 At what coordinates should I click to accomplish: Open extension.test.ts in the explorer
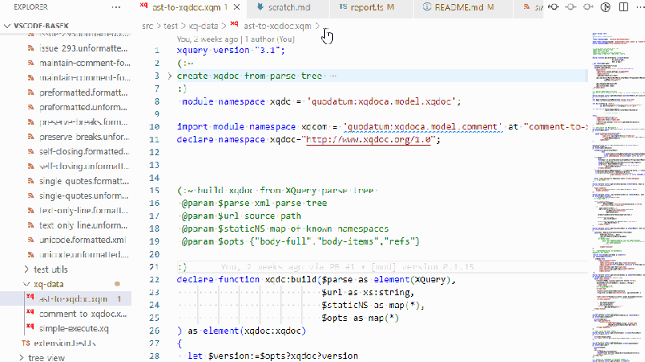pyautogui.click(x=65, y=343)
